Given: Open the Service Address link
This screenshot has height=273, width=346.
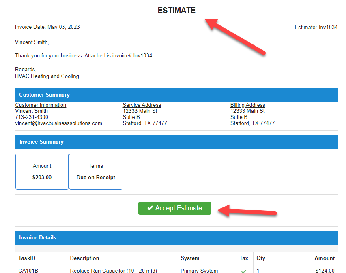Looking at the screenshot, I should tap(142, 105).
